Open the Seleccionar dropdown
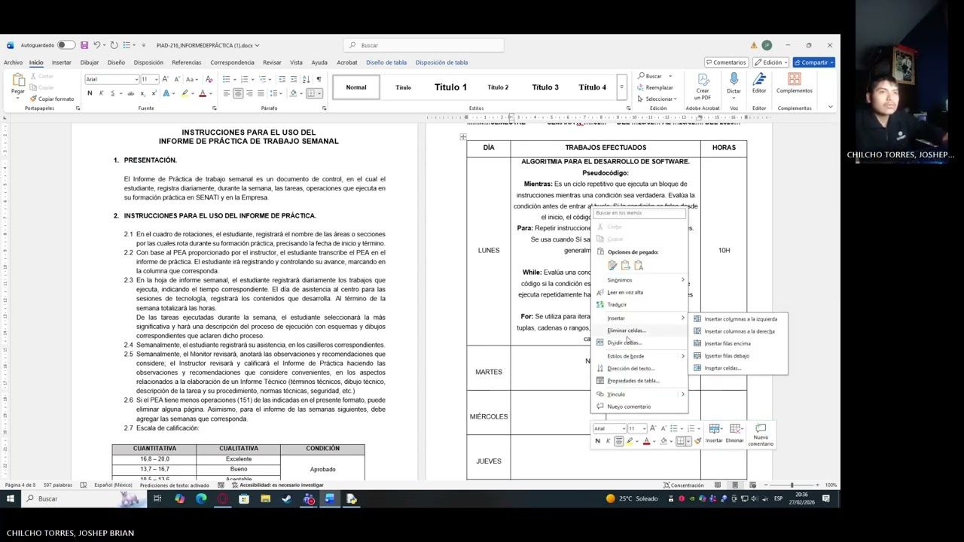Screen dimensions: 964x542 click(x=657, y=99)
